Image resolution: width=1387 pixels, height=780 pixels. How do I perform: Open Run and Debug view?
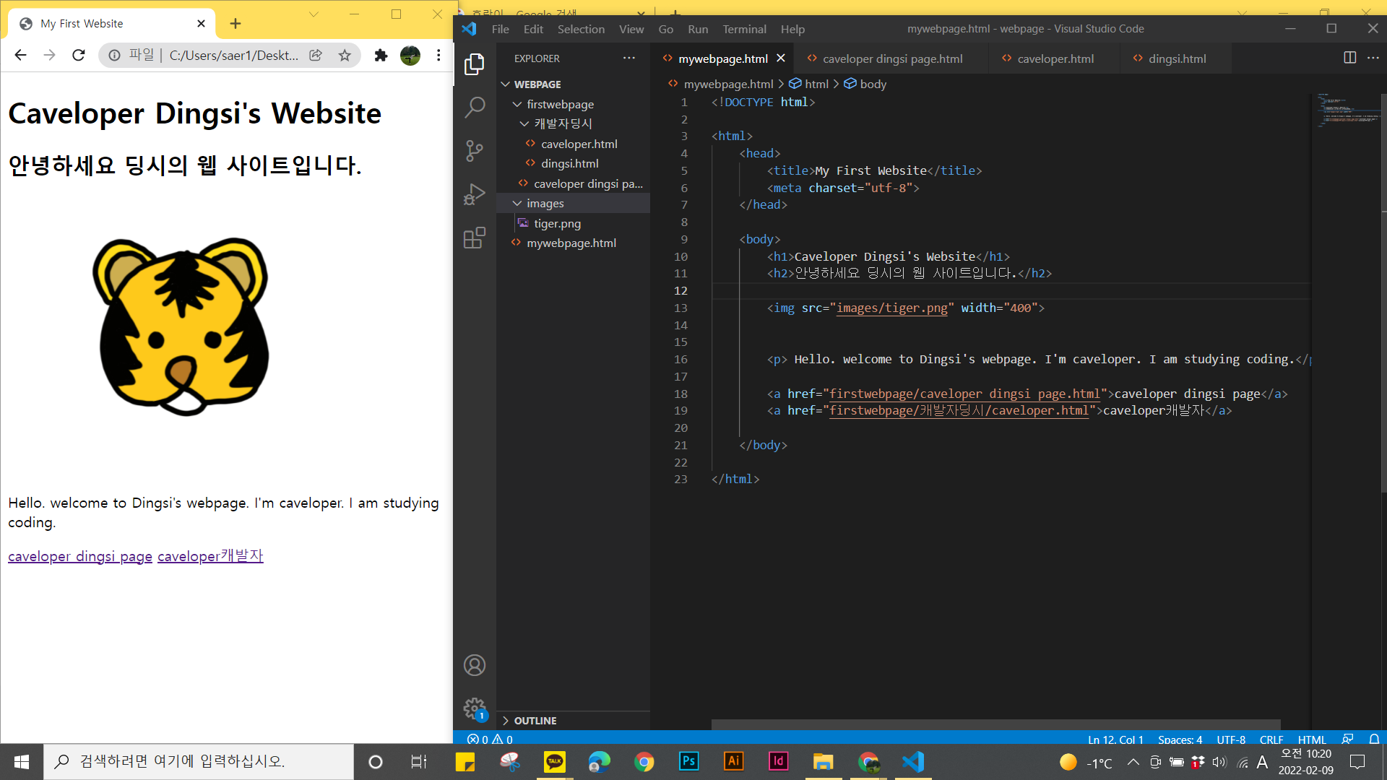click(x=475, y=194)
